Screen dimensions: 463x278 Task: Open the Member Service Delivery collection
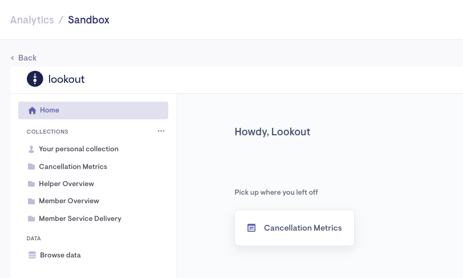coord(80,219)
